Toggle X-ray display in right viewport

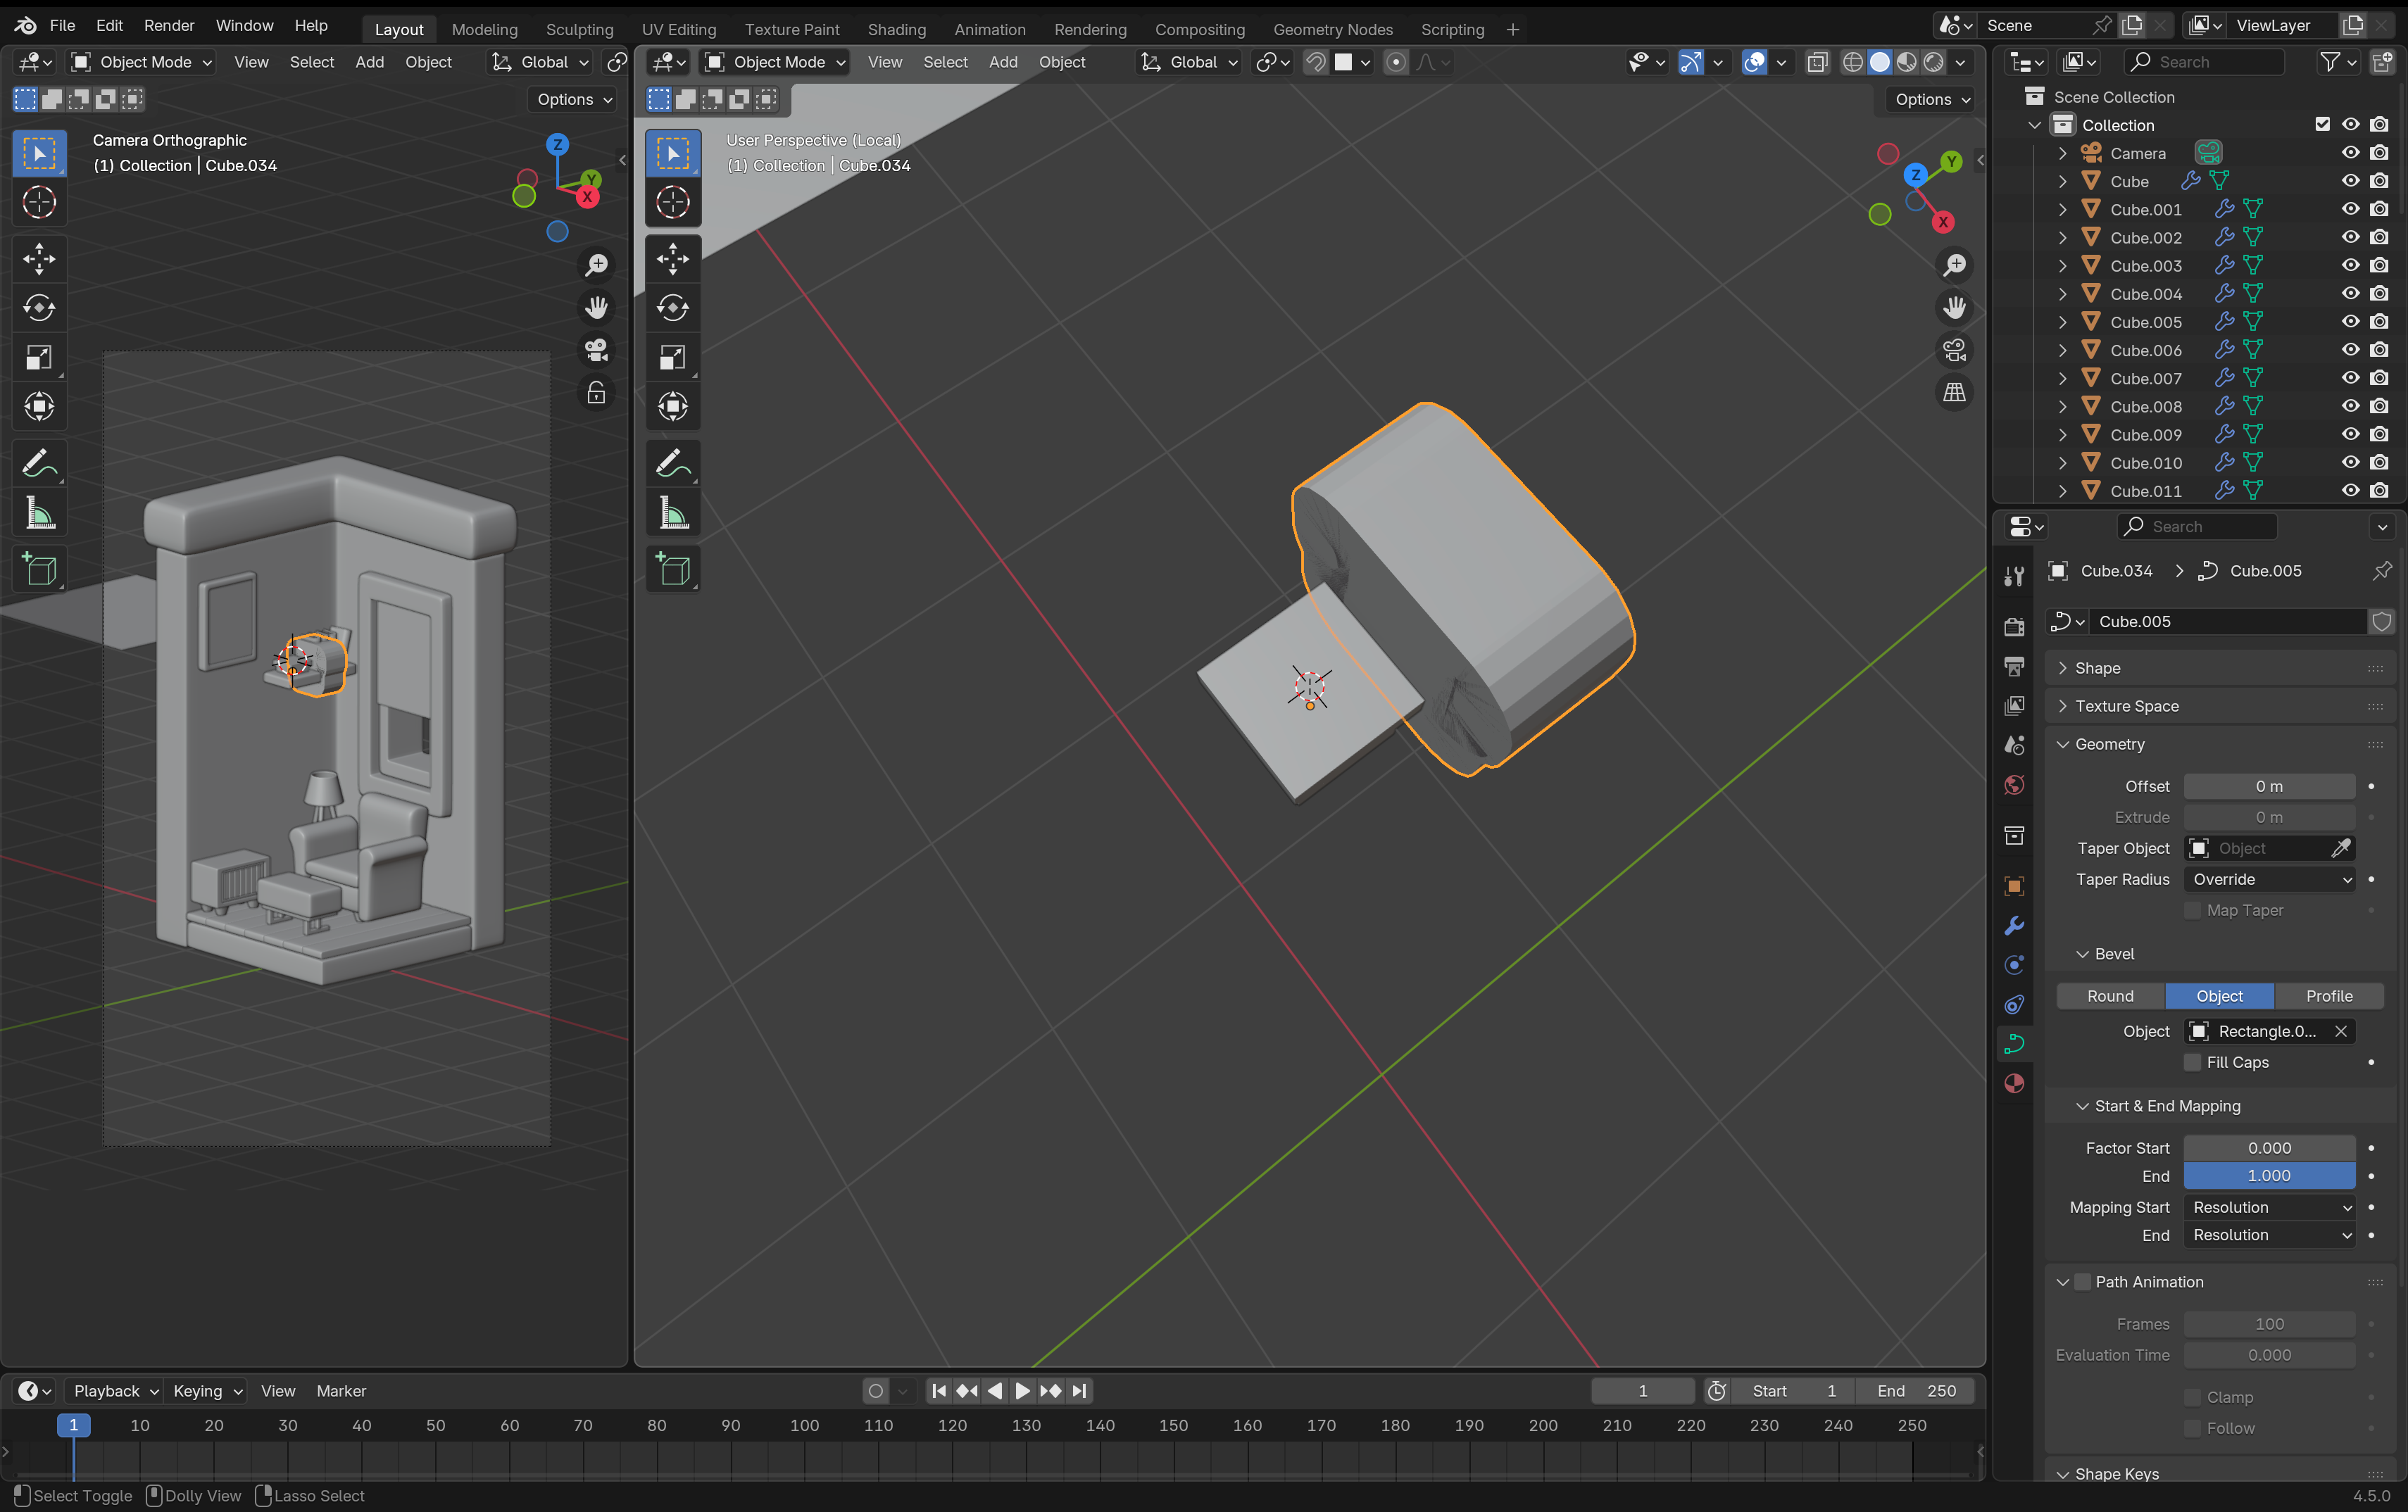tap(1817, 62)
